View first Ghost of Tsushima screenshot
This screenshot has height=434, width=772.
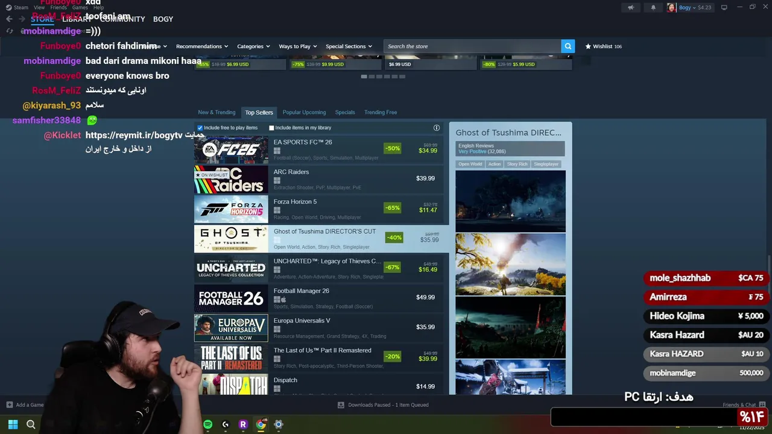pyautogui.click(x=510, y=201)
